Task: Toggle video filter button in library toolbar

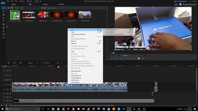Action: pyautogui.click(x=31, y=8)
